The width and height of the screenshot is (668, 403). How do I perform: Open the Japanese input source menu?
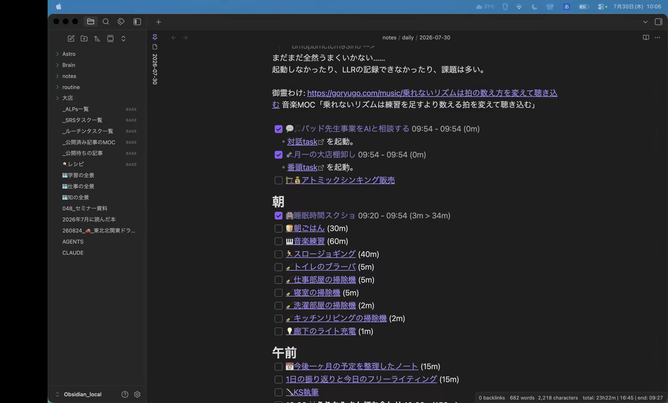coord(567,7)
